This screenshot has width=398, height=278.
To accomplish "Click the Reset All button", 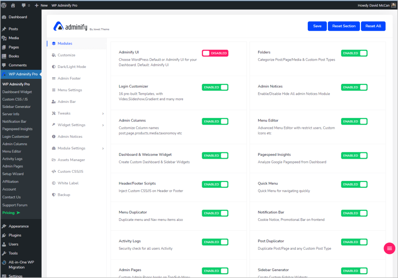I will (373, 26).
